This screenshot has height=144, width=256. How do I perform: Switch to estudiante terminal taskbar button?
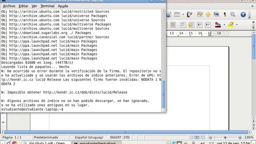97,142
